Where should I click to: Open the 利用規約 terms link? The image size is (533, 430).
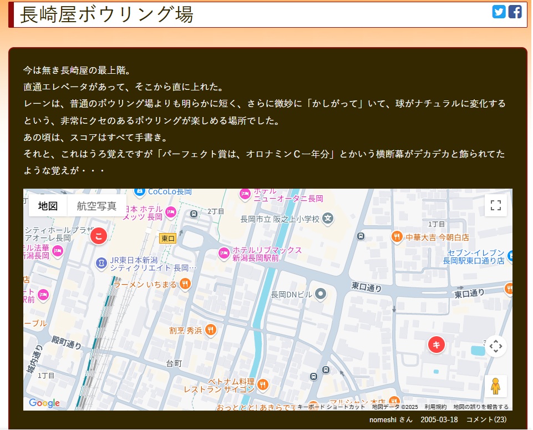click(x=435, y=407)
